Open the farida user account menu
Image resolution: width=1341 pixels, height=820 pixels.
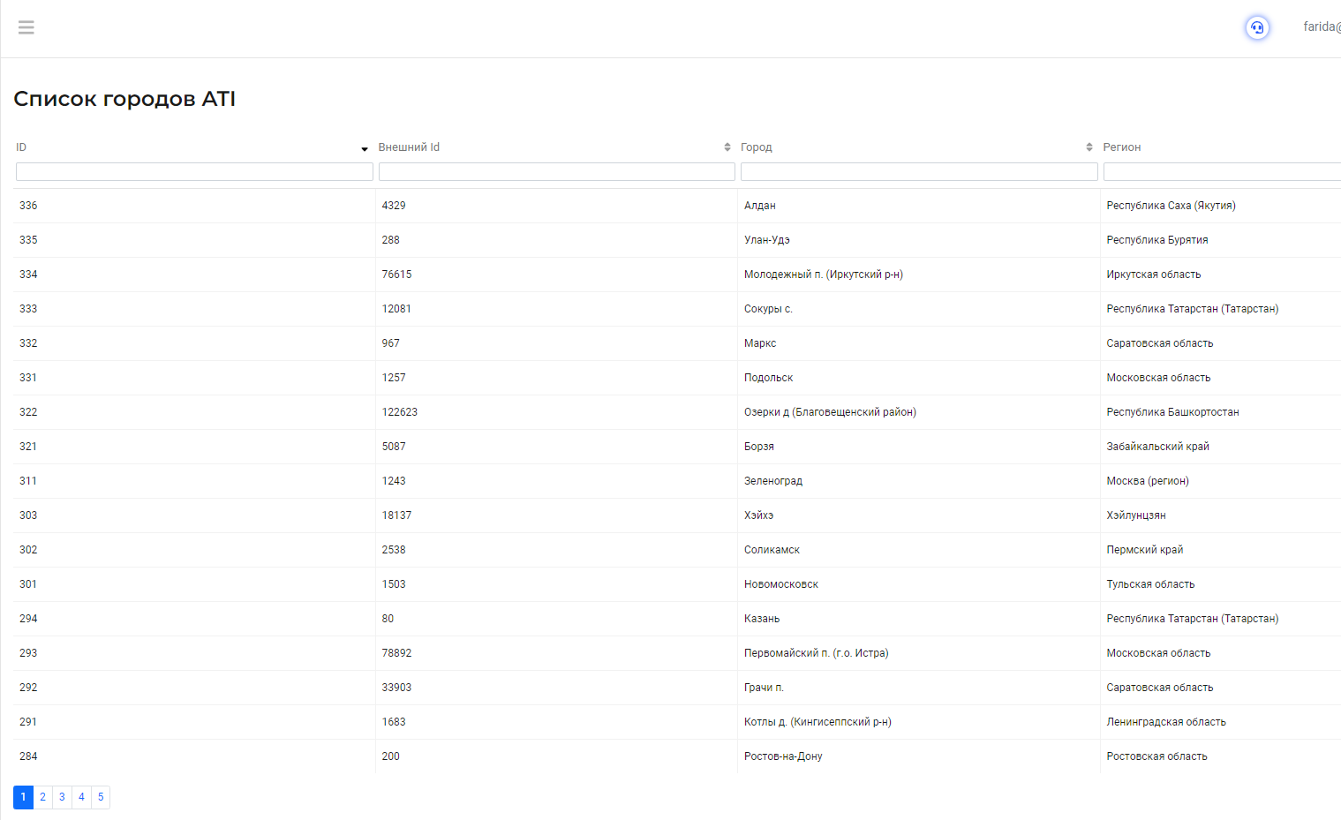[x=1322, y=26]
